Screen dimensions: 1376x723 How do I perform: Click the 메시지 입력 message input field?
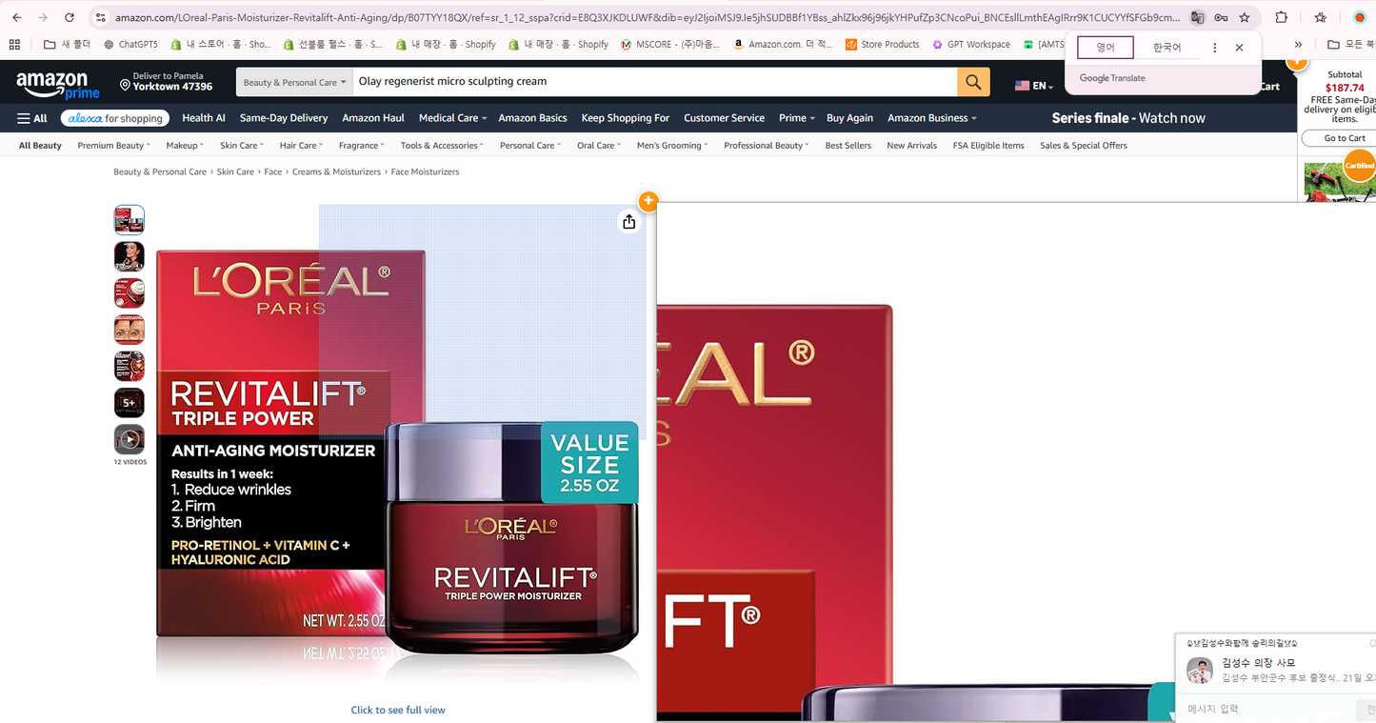click(1266, 709)
